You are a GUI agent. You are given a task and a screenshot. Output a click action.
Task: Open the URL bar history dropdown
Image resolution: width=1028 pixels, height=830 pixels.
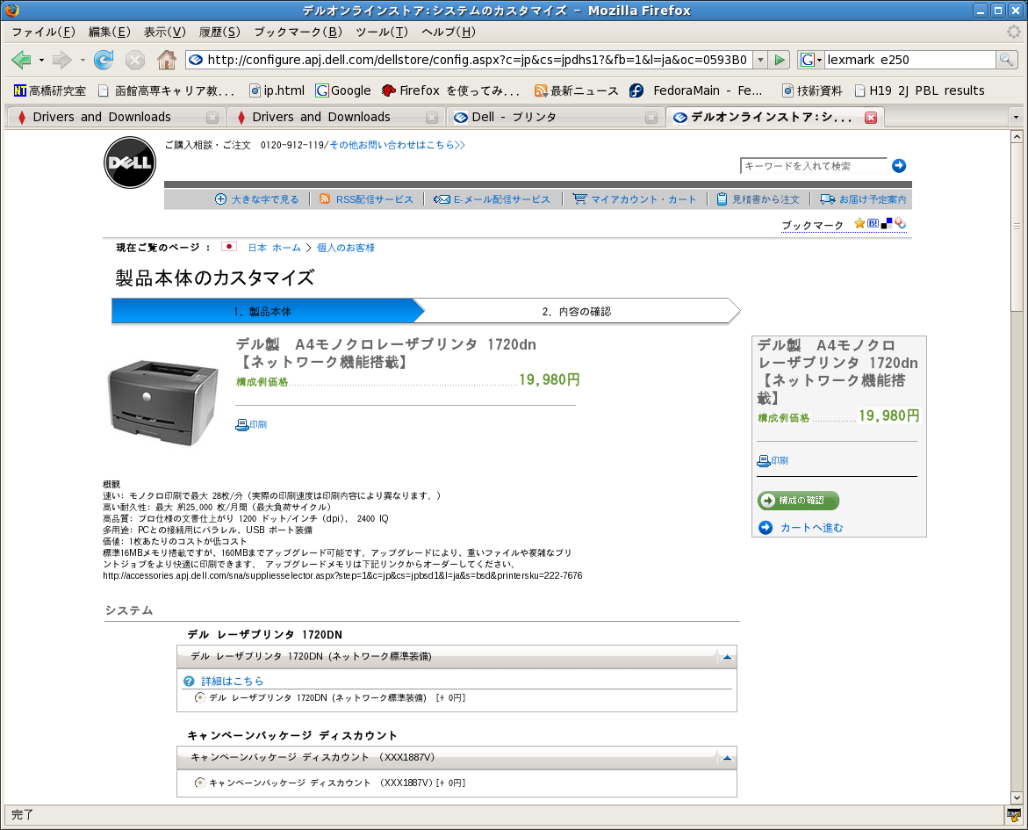click(760, 60)
